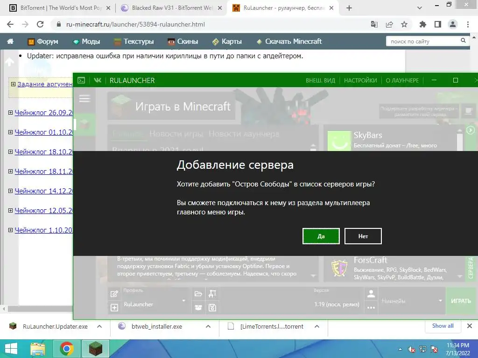Open the Моды menu item
Screen dimensions: 478x358
(x=86, y=41)
